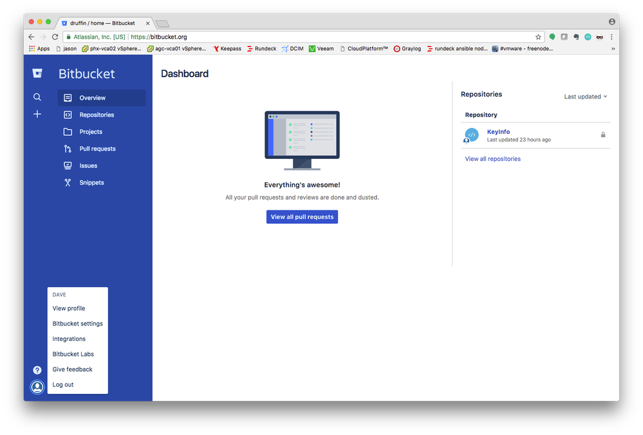The image size is (643, 435).
Task: Open the help question mark icon
Action: click(x=37, y=370)
